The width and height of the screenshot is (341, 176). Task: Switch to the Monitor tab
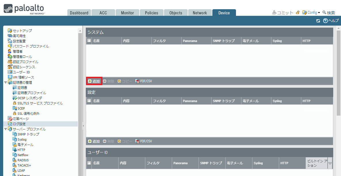click(127, 13)
